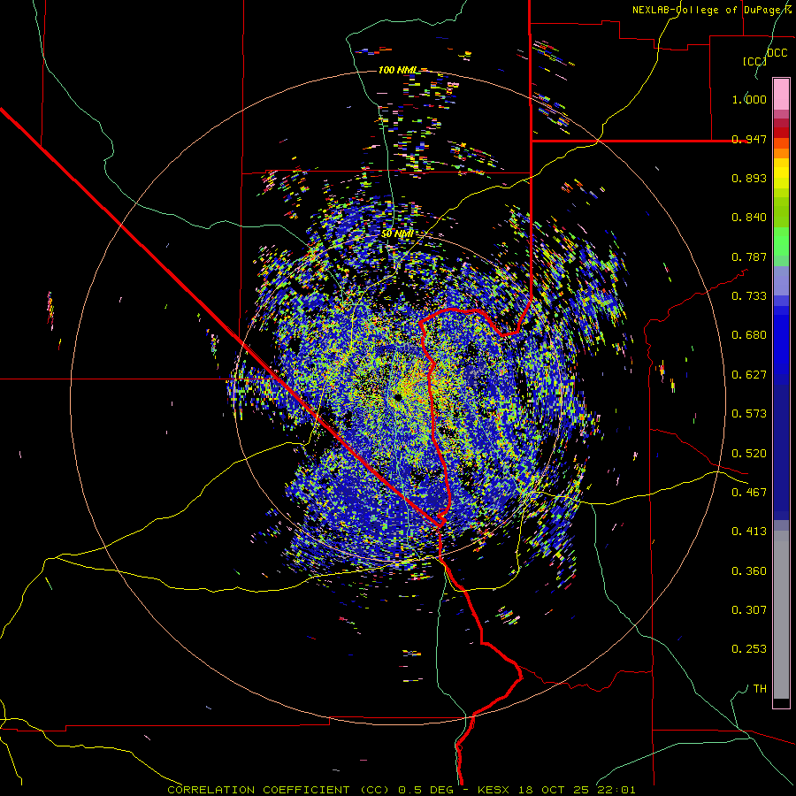Click the 0.307 legend value
796x796 pixels.
coord(749,610)
